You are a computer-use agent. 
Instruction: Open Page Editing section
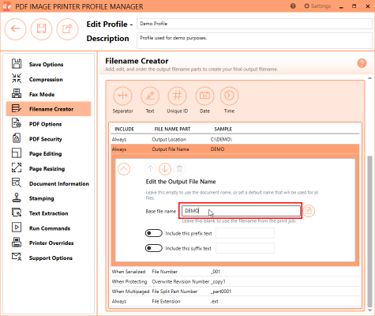coord(48,154)
